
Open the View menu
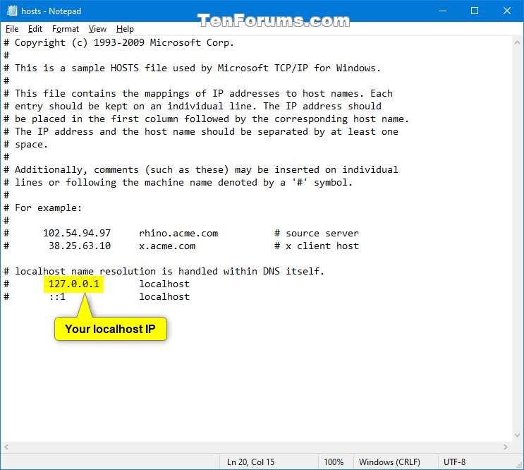(x=97, y=29)
